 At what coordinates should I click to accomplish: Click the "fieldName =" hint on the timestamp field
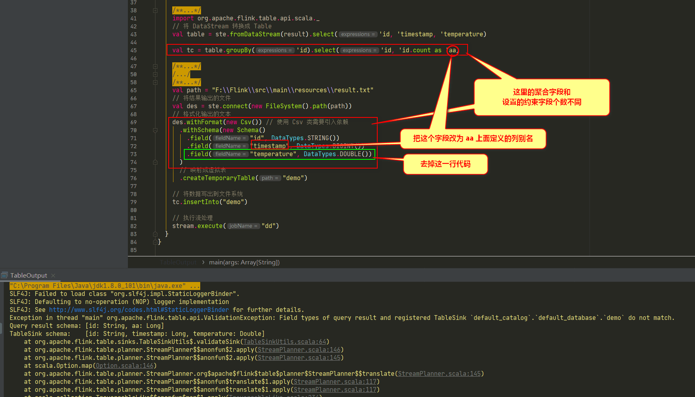click(230, 146)
